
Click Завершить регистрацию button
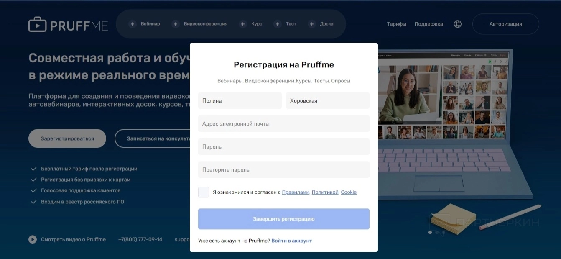tap(284, 219)
